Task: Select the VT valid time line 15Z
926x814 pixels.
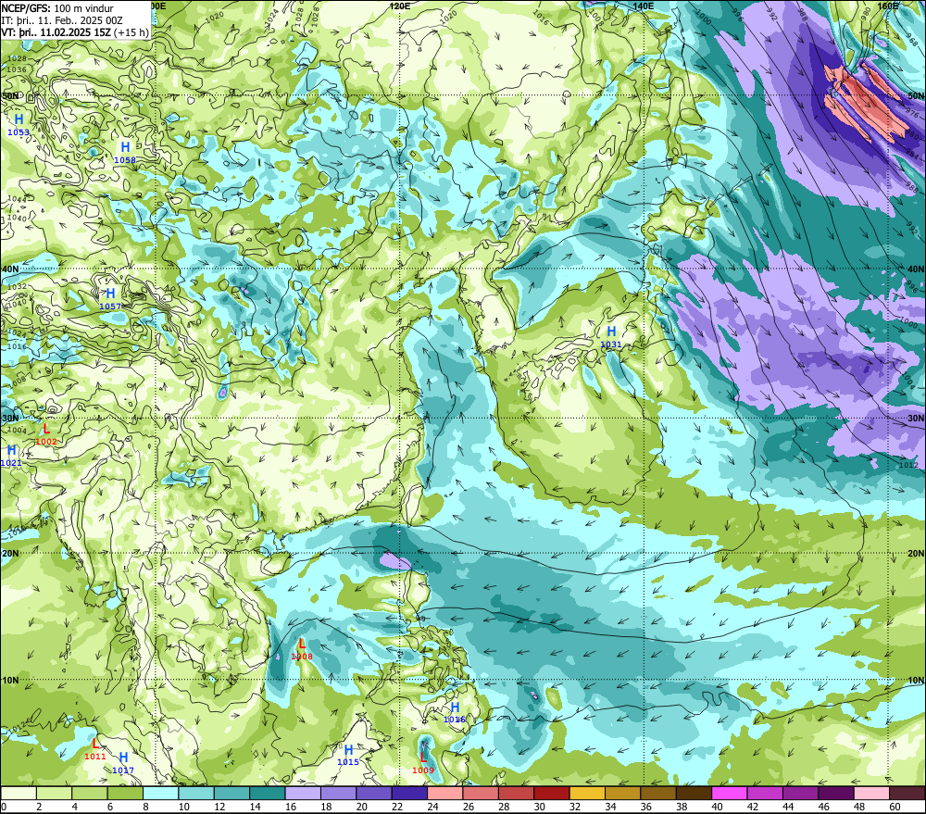Action: point(75,31)
